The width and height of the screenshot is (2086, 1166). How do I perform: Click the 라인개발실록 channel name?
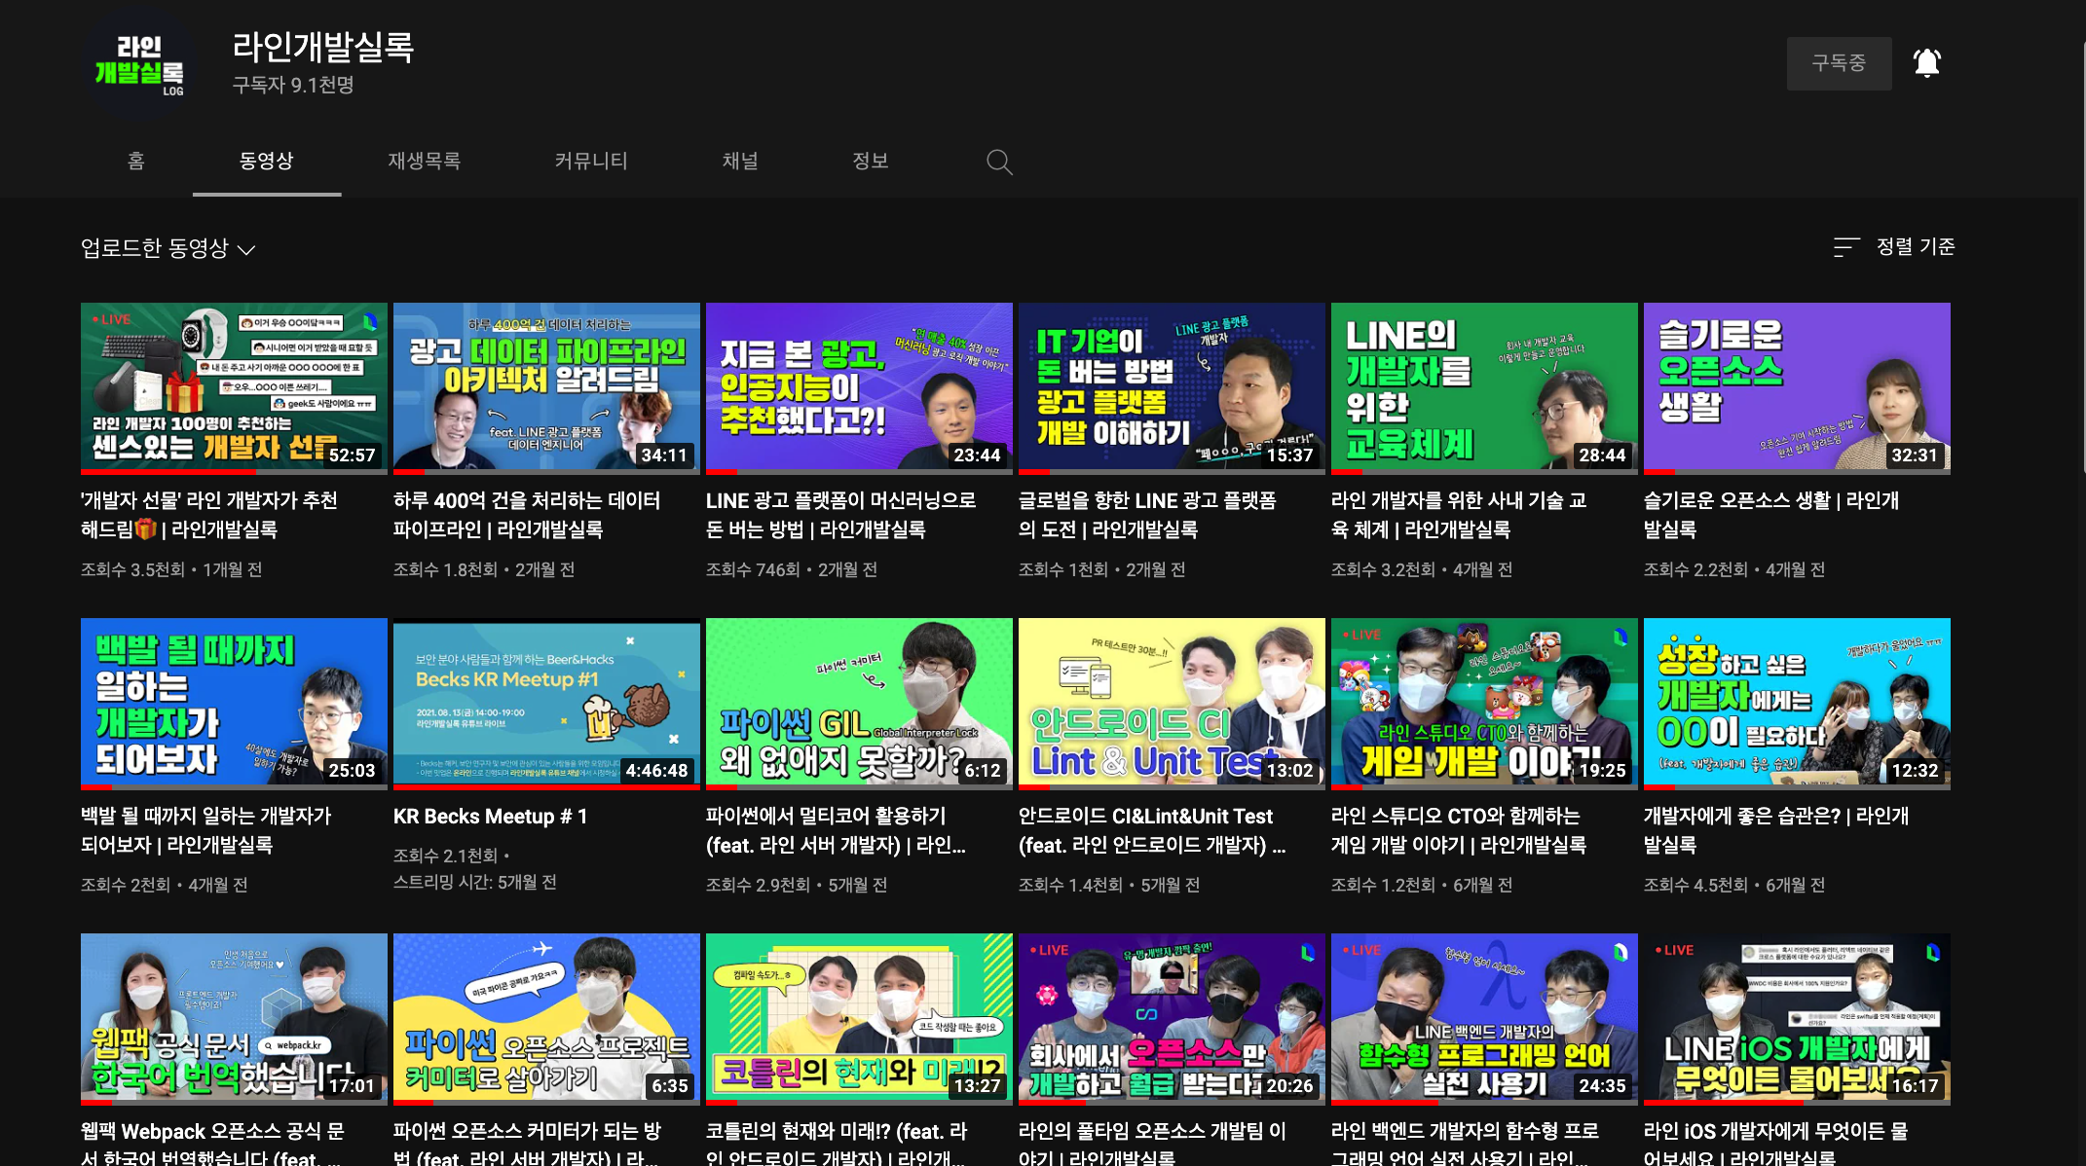click(323, 47)
